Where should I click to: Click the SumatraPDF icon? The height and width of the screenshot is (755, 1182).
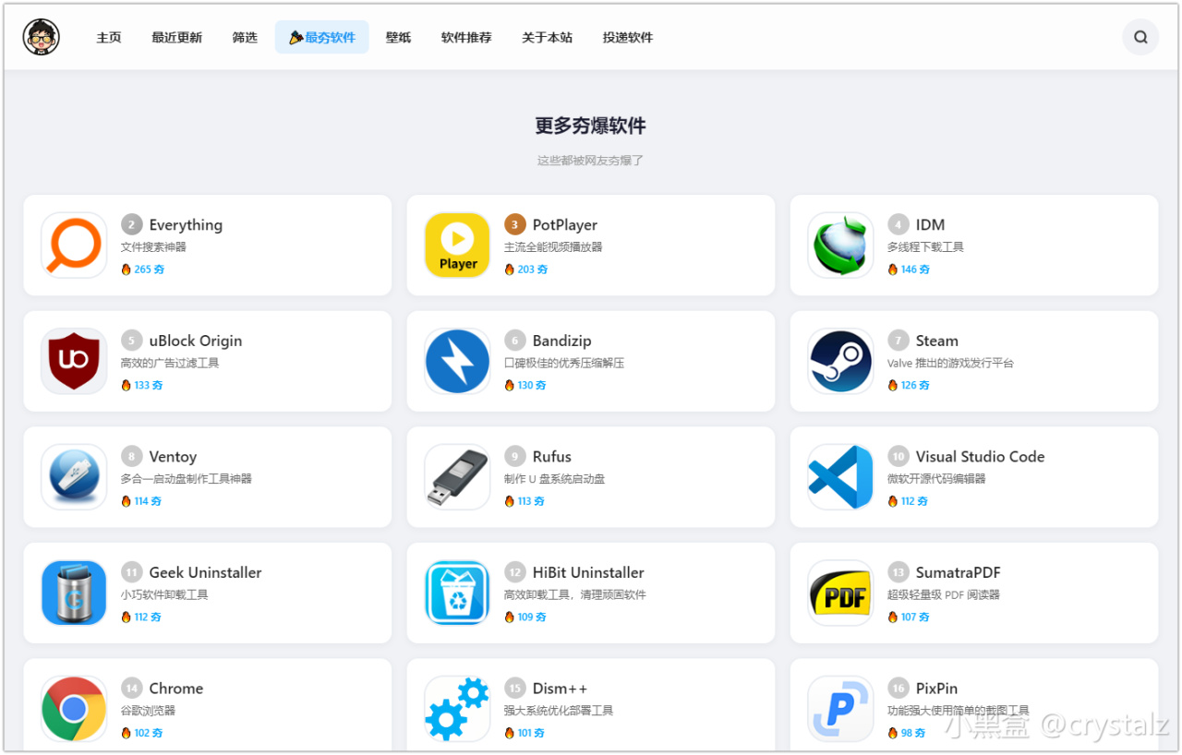pyautogui.click(x=840, y=593)
